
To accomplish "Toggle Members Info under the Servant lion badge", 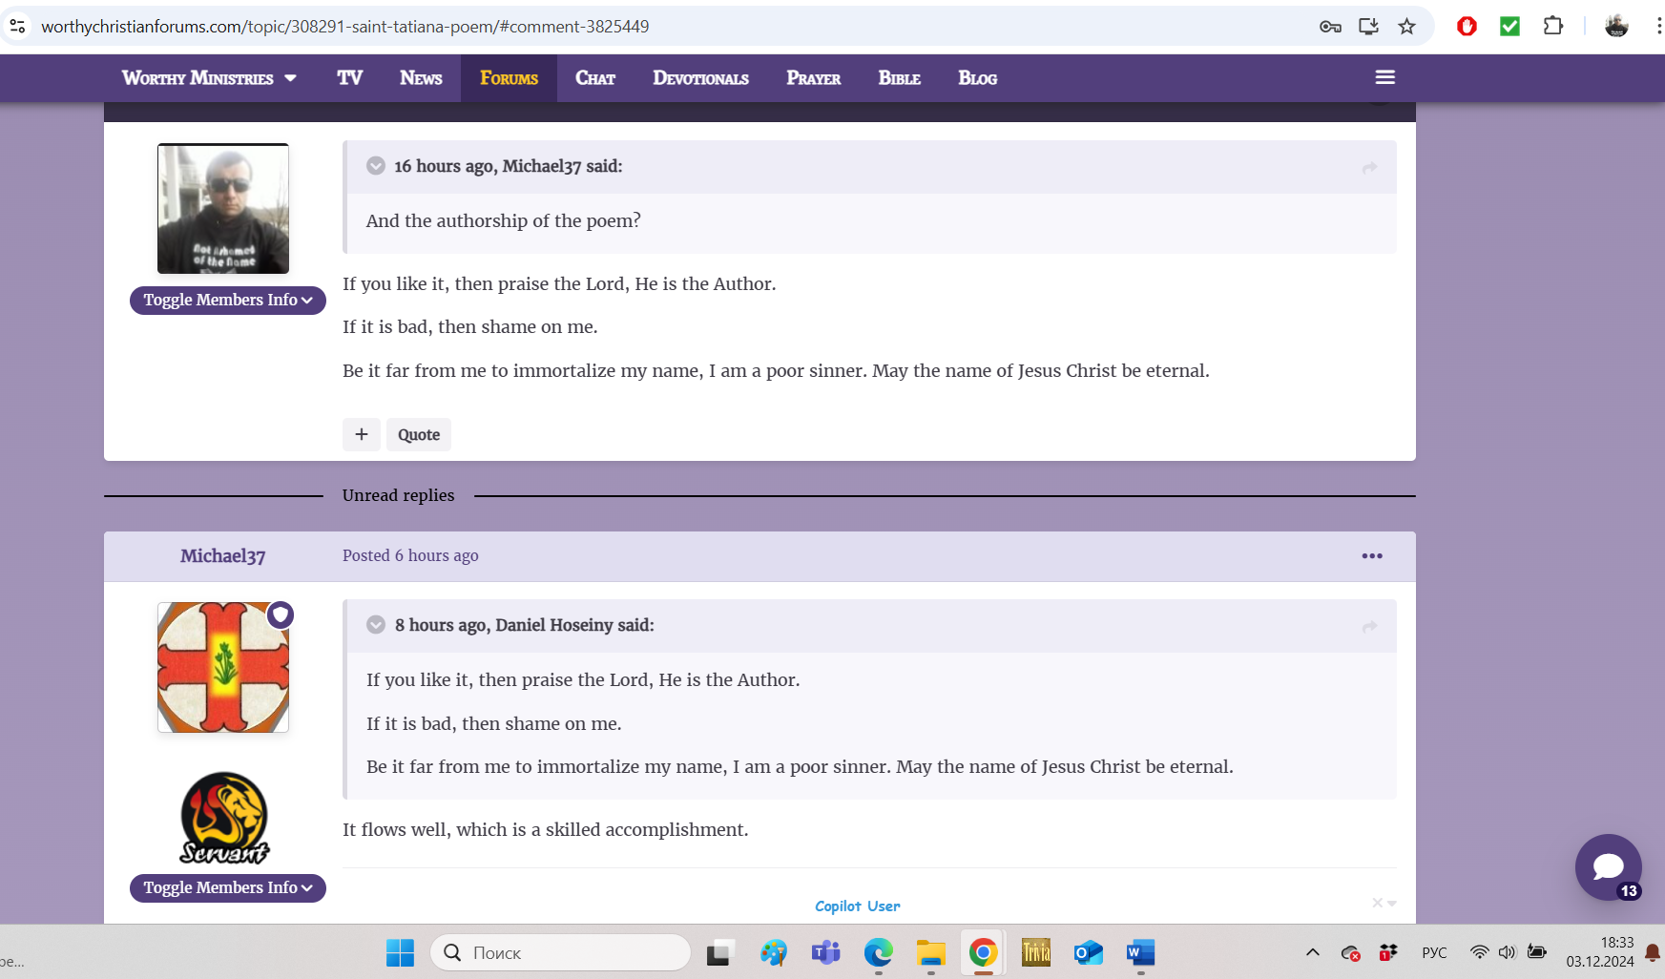I will click(228, 887).
